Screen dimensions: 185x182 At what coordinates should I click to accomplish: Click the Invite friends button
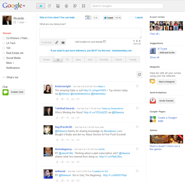tap(166, 101)
